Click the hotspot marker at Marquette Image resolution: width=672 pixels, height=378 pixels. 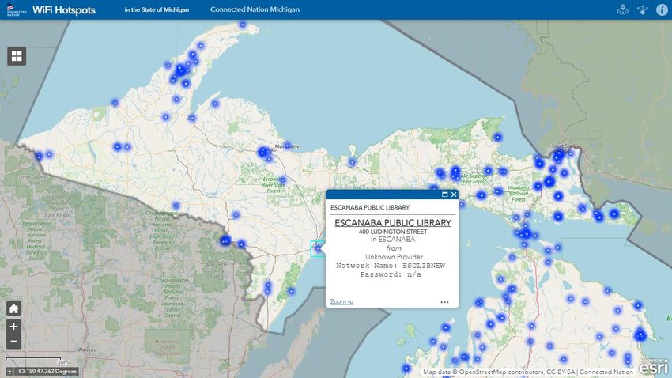click(263, 151)
